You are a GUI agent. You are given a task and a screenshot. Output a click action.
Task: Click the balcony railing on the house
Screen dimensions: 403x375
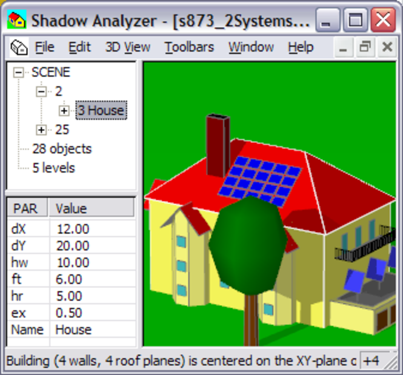coord(365,244)
